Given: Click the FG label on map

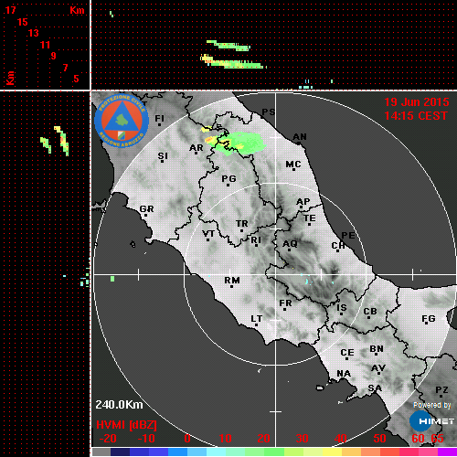Looking at the screenshot, I should pos(429,319).
